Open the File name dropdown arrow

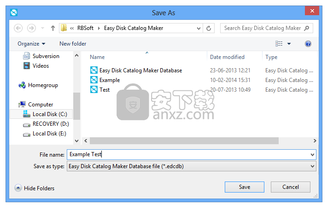pyautogui.click(x=312, y=155)
